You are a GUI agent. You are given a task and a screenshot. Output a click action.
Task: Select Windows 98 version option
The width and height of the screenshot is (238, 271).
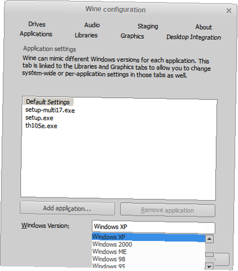coord(148,259)
